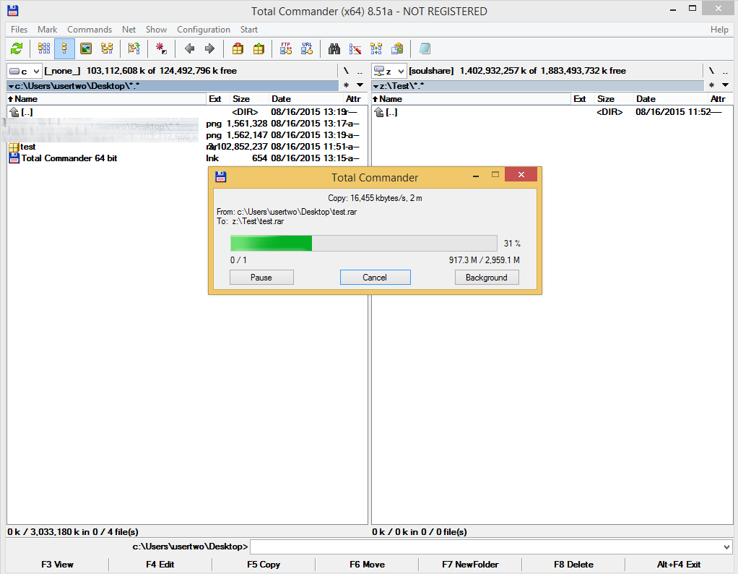Image resolution: width=738 pixels, height=574 pixels.
Task: Open the FTP connect toolbar icon
Action: click(x=286, y=48)
